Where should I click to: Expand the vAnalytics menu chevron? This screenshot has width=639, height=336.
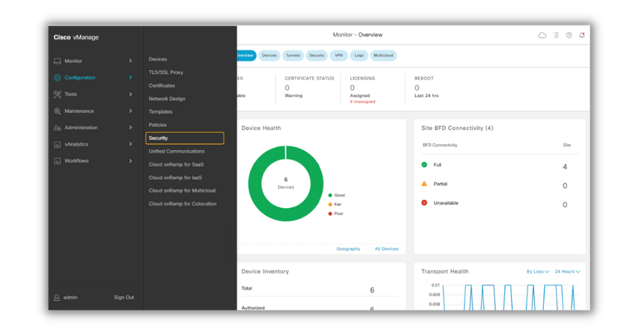(130, 144)
